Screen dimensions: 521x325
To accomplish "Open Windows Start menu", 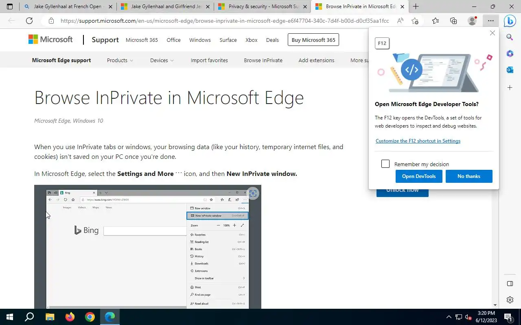I will [x=10, y=317].
